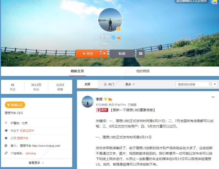Open the dropdown arrow next to 关注
219x169 pixels.
pyautogui.click(x=104, y=54)
